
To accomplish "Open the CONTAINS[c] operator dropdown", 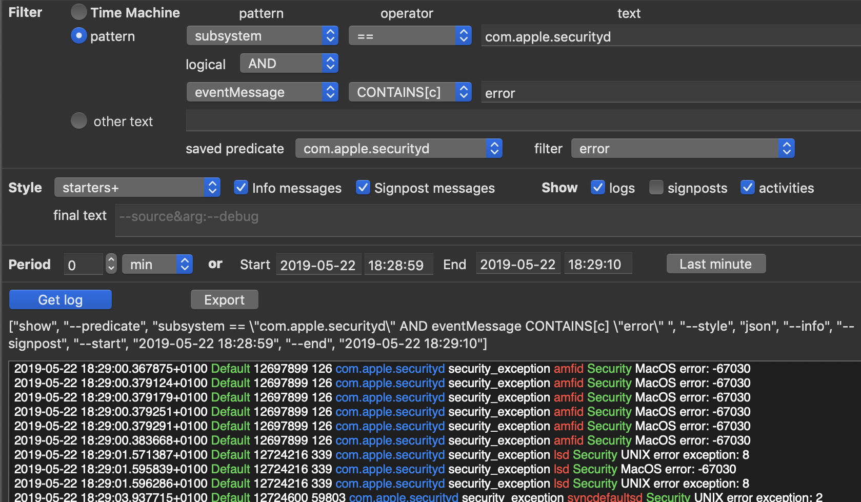I will pos(410,92).
